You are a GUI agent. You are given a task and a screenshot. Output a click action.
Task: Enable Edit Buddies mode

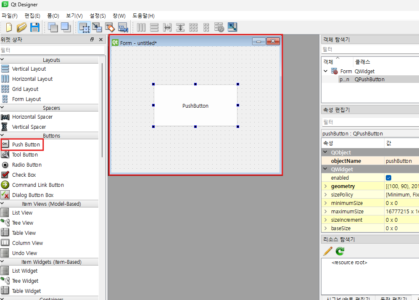pyautogui.click(x=110, y=27)
